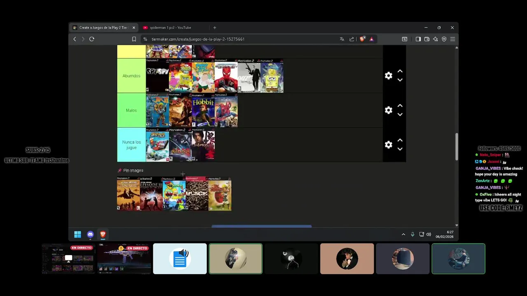Bookmark this page with bookmark icon
This screenshot has height=296, width=527.
[134, 39]
